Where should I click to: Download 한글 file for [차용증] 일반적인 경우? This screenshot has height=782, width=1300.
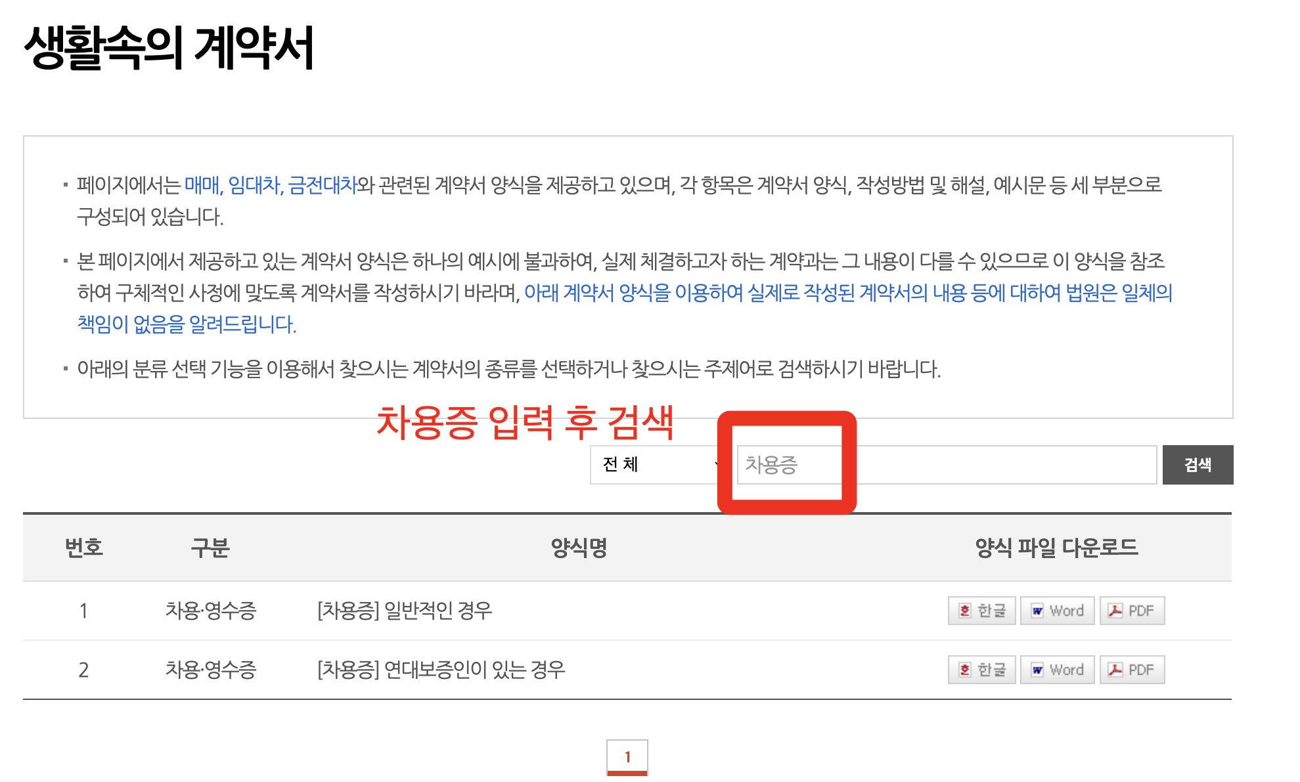(981, 610)
